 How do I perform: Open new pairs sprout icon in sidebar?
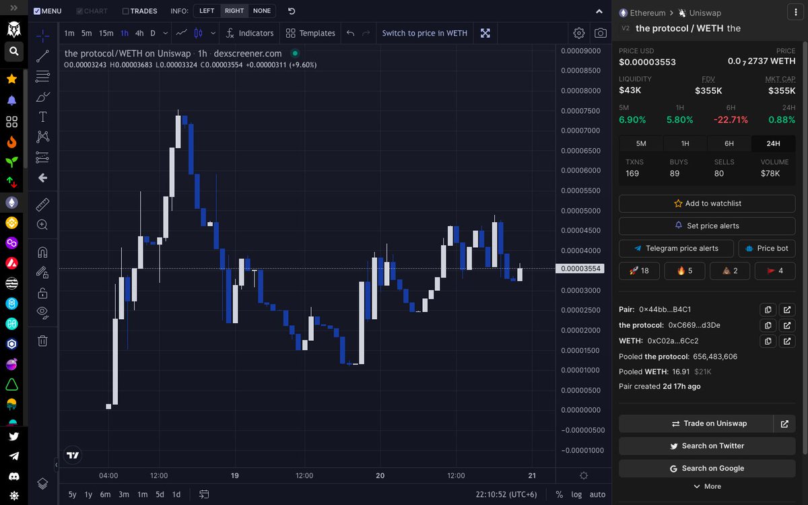coord(12,162)
